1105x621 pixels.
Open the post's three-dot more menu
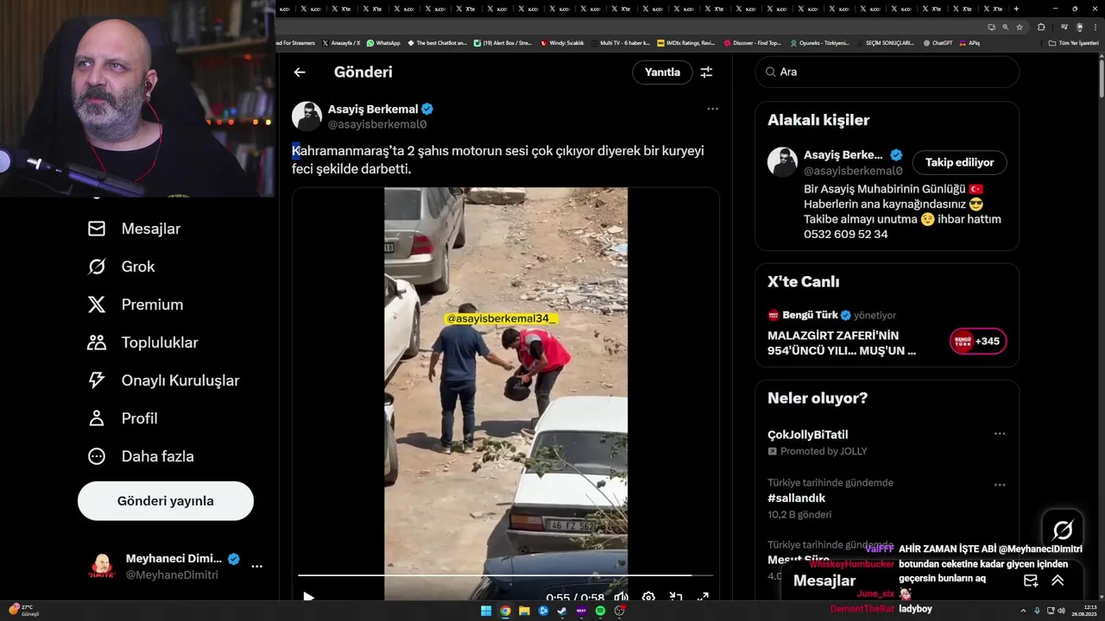pyautogui.click(x=712, y=109)
